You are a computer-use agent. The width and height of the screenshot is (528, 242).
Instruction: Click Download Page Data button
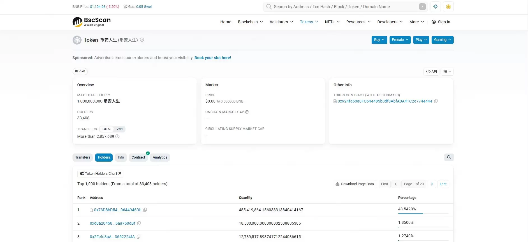355,184
